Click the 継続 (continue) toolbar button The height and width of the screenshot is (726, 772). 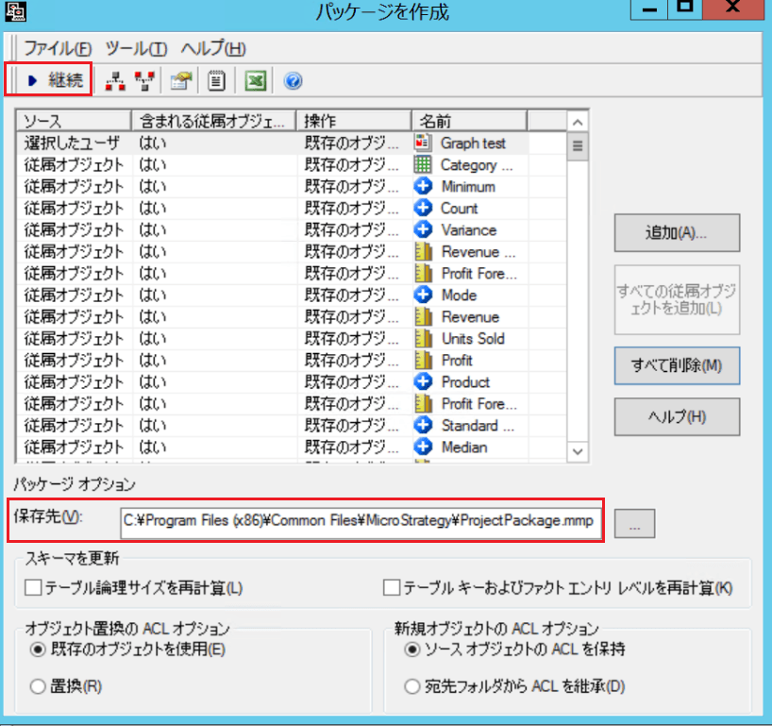(x=55, y=80)
